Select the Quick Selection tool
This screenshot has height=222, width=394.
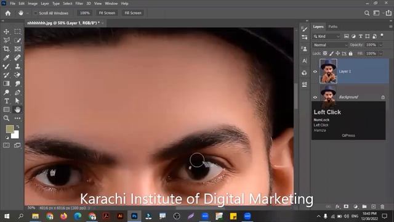[17, 40]
